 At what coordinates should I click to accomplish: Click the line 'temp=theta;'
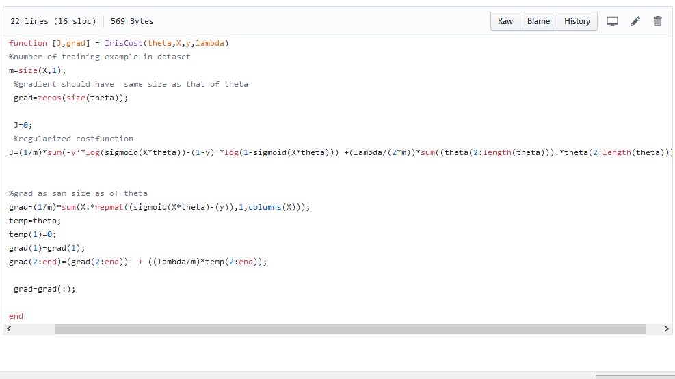[x=35, y=221]
